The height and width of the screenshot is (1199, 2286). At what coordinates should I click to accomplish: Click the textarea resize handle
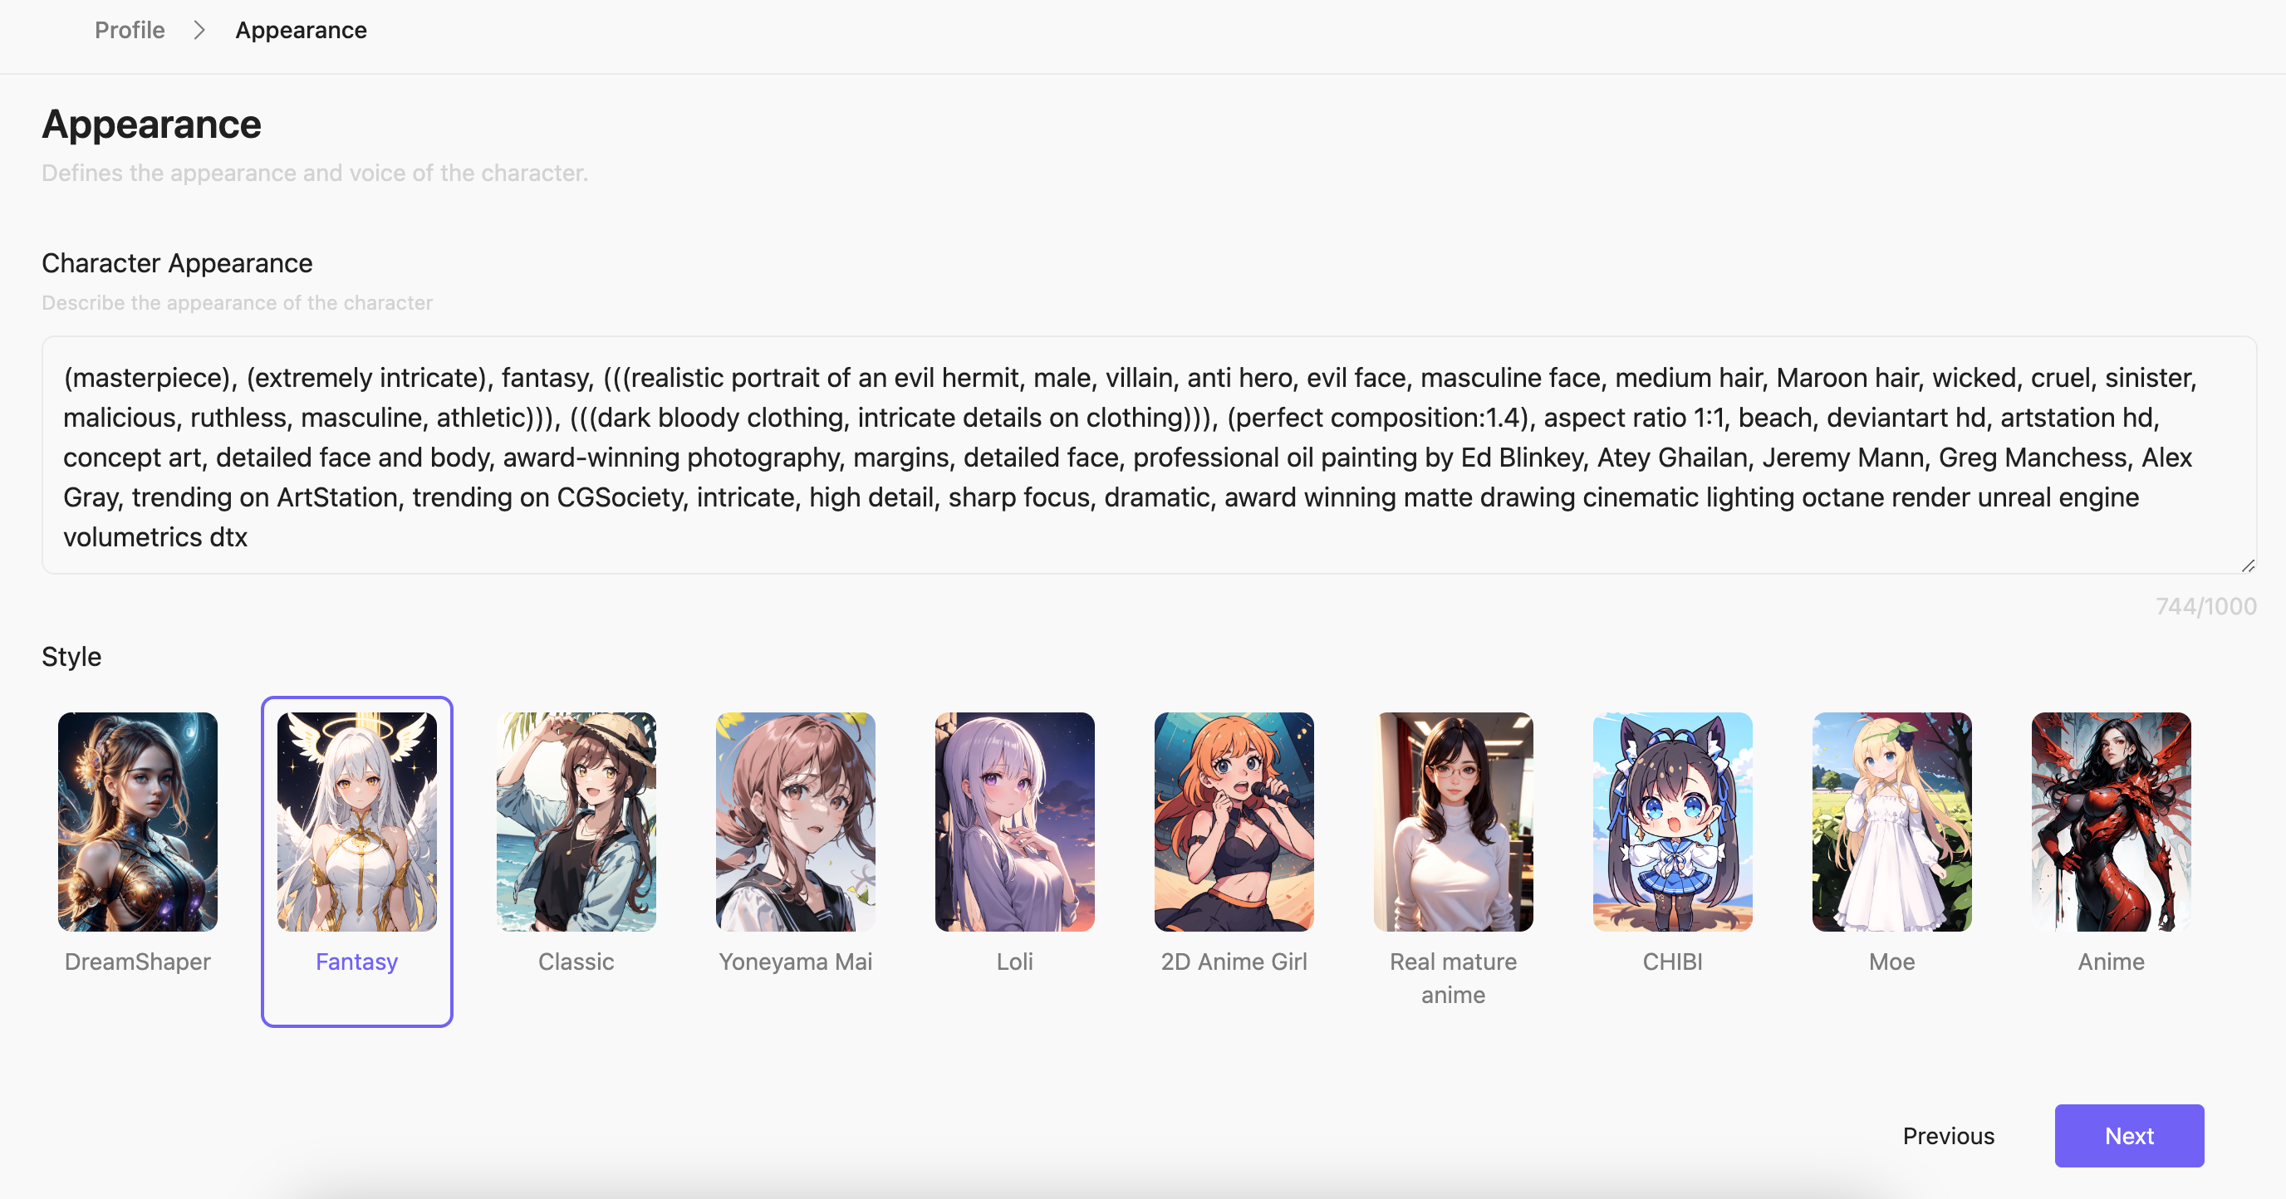(x=2247, y=565)
